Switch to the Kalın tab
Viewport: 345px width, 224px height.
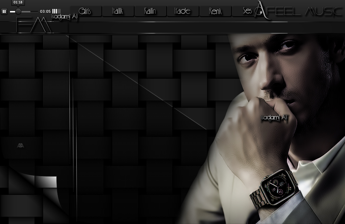[150, 11]
